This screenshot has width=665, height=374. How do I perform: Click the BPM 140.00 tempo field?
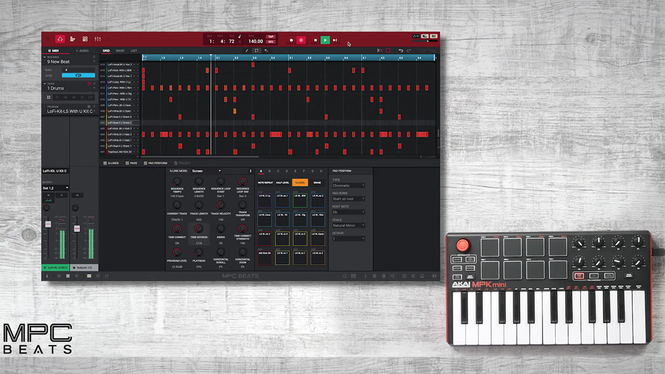(255, 41)
